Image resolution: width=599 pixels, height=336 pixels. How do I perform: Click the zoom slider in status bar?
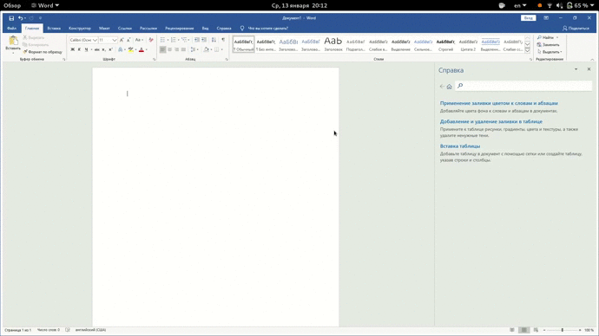(x=563, y=330)
